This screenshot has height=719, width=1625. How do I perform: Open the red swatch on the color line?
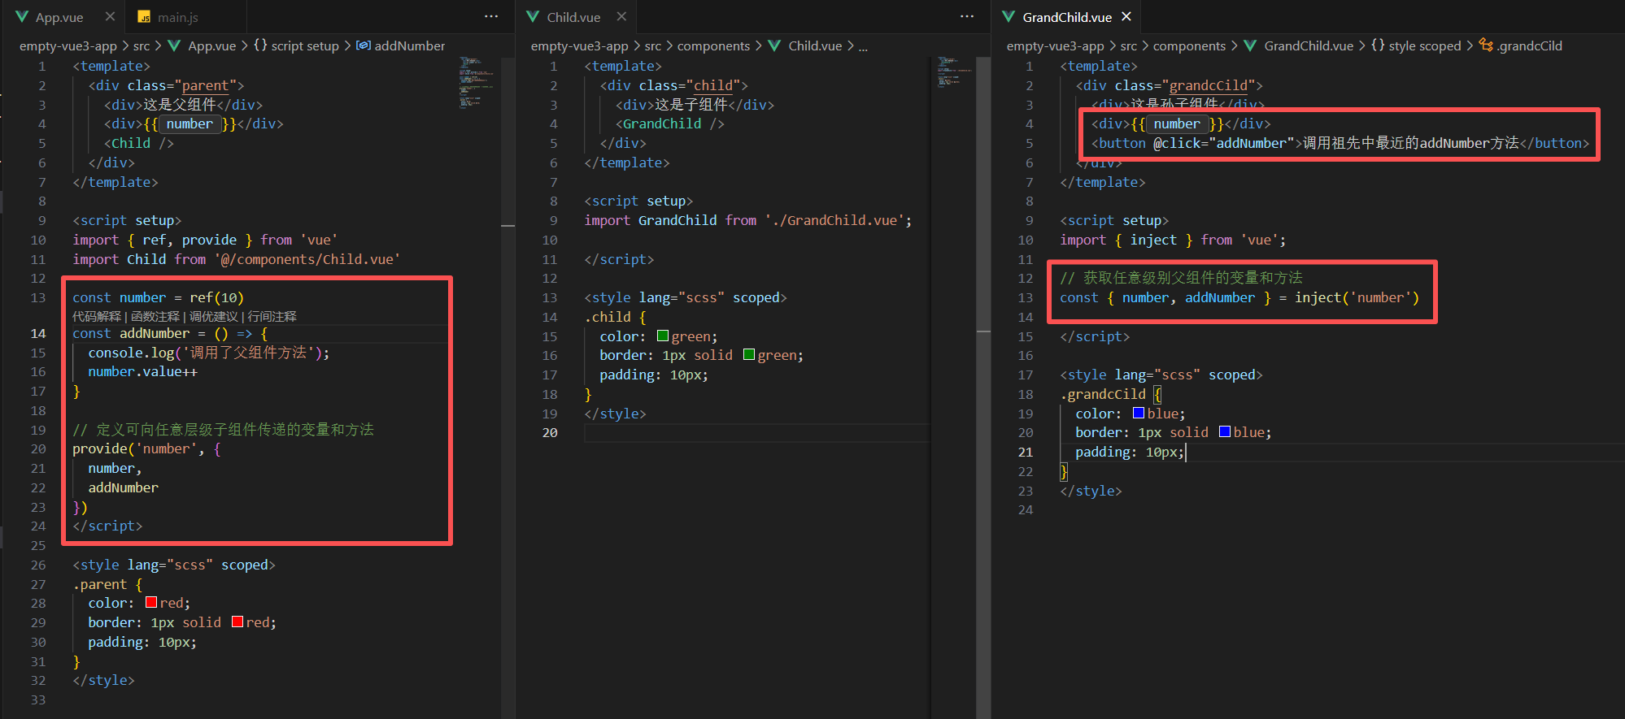point(151,602)
